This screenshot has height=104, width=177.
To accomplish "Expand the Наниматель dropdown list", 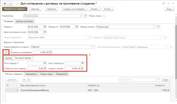I will click(x=82, y=16).
